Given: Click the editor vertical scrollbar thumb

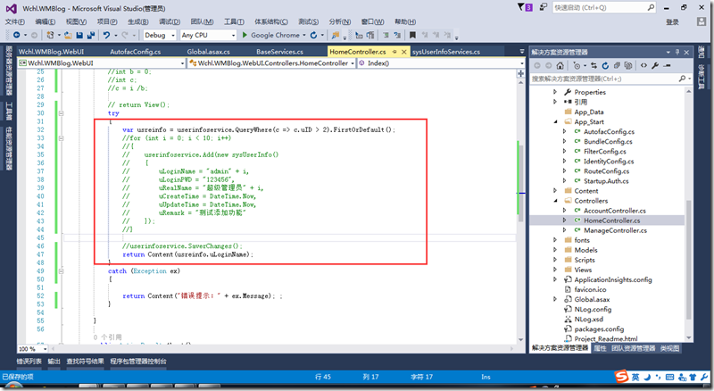Looking at the screenshot, I should pos(520,182).
